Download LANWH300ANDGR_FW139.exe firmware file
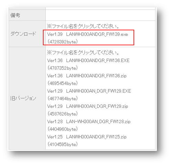Screen dimensions: 171x165 [x=97, y=34]
